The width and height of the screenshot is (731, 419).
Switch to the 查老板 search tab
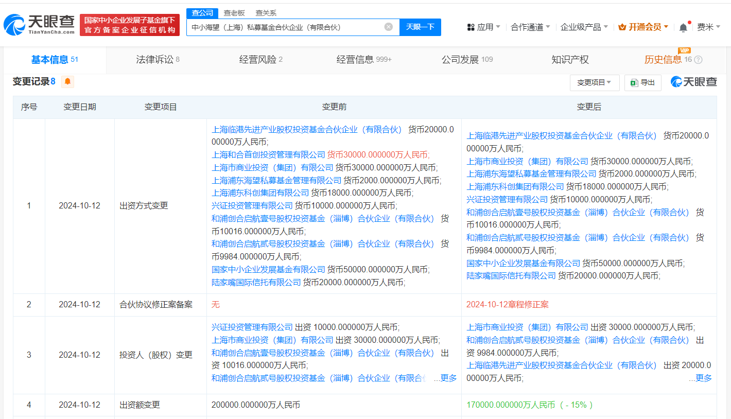(x=233, y=12)
